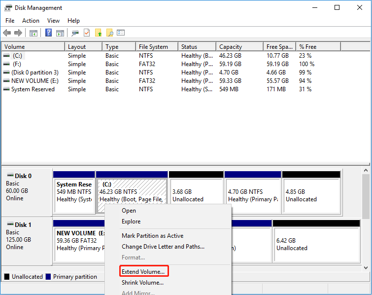The height and width of the screenshot is (295, 372).
Task: Click the Forward arrow toolbar icon
Action: pos(18,33)
